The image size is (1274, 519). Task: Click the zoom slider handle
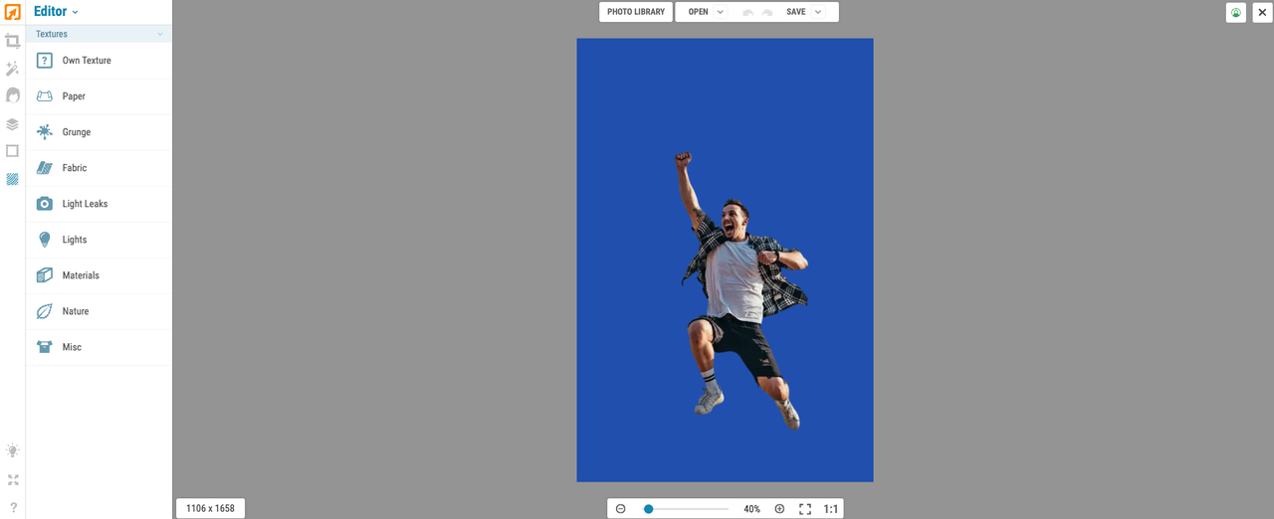click(648, 509)
